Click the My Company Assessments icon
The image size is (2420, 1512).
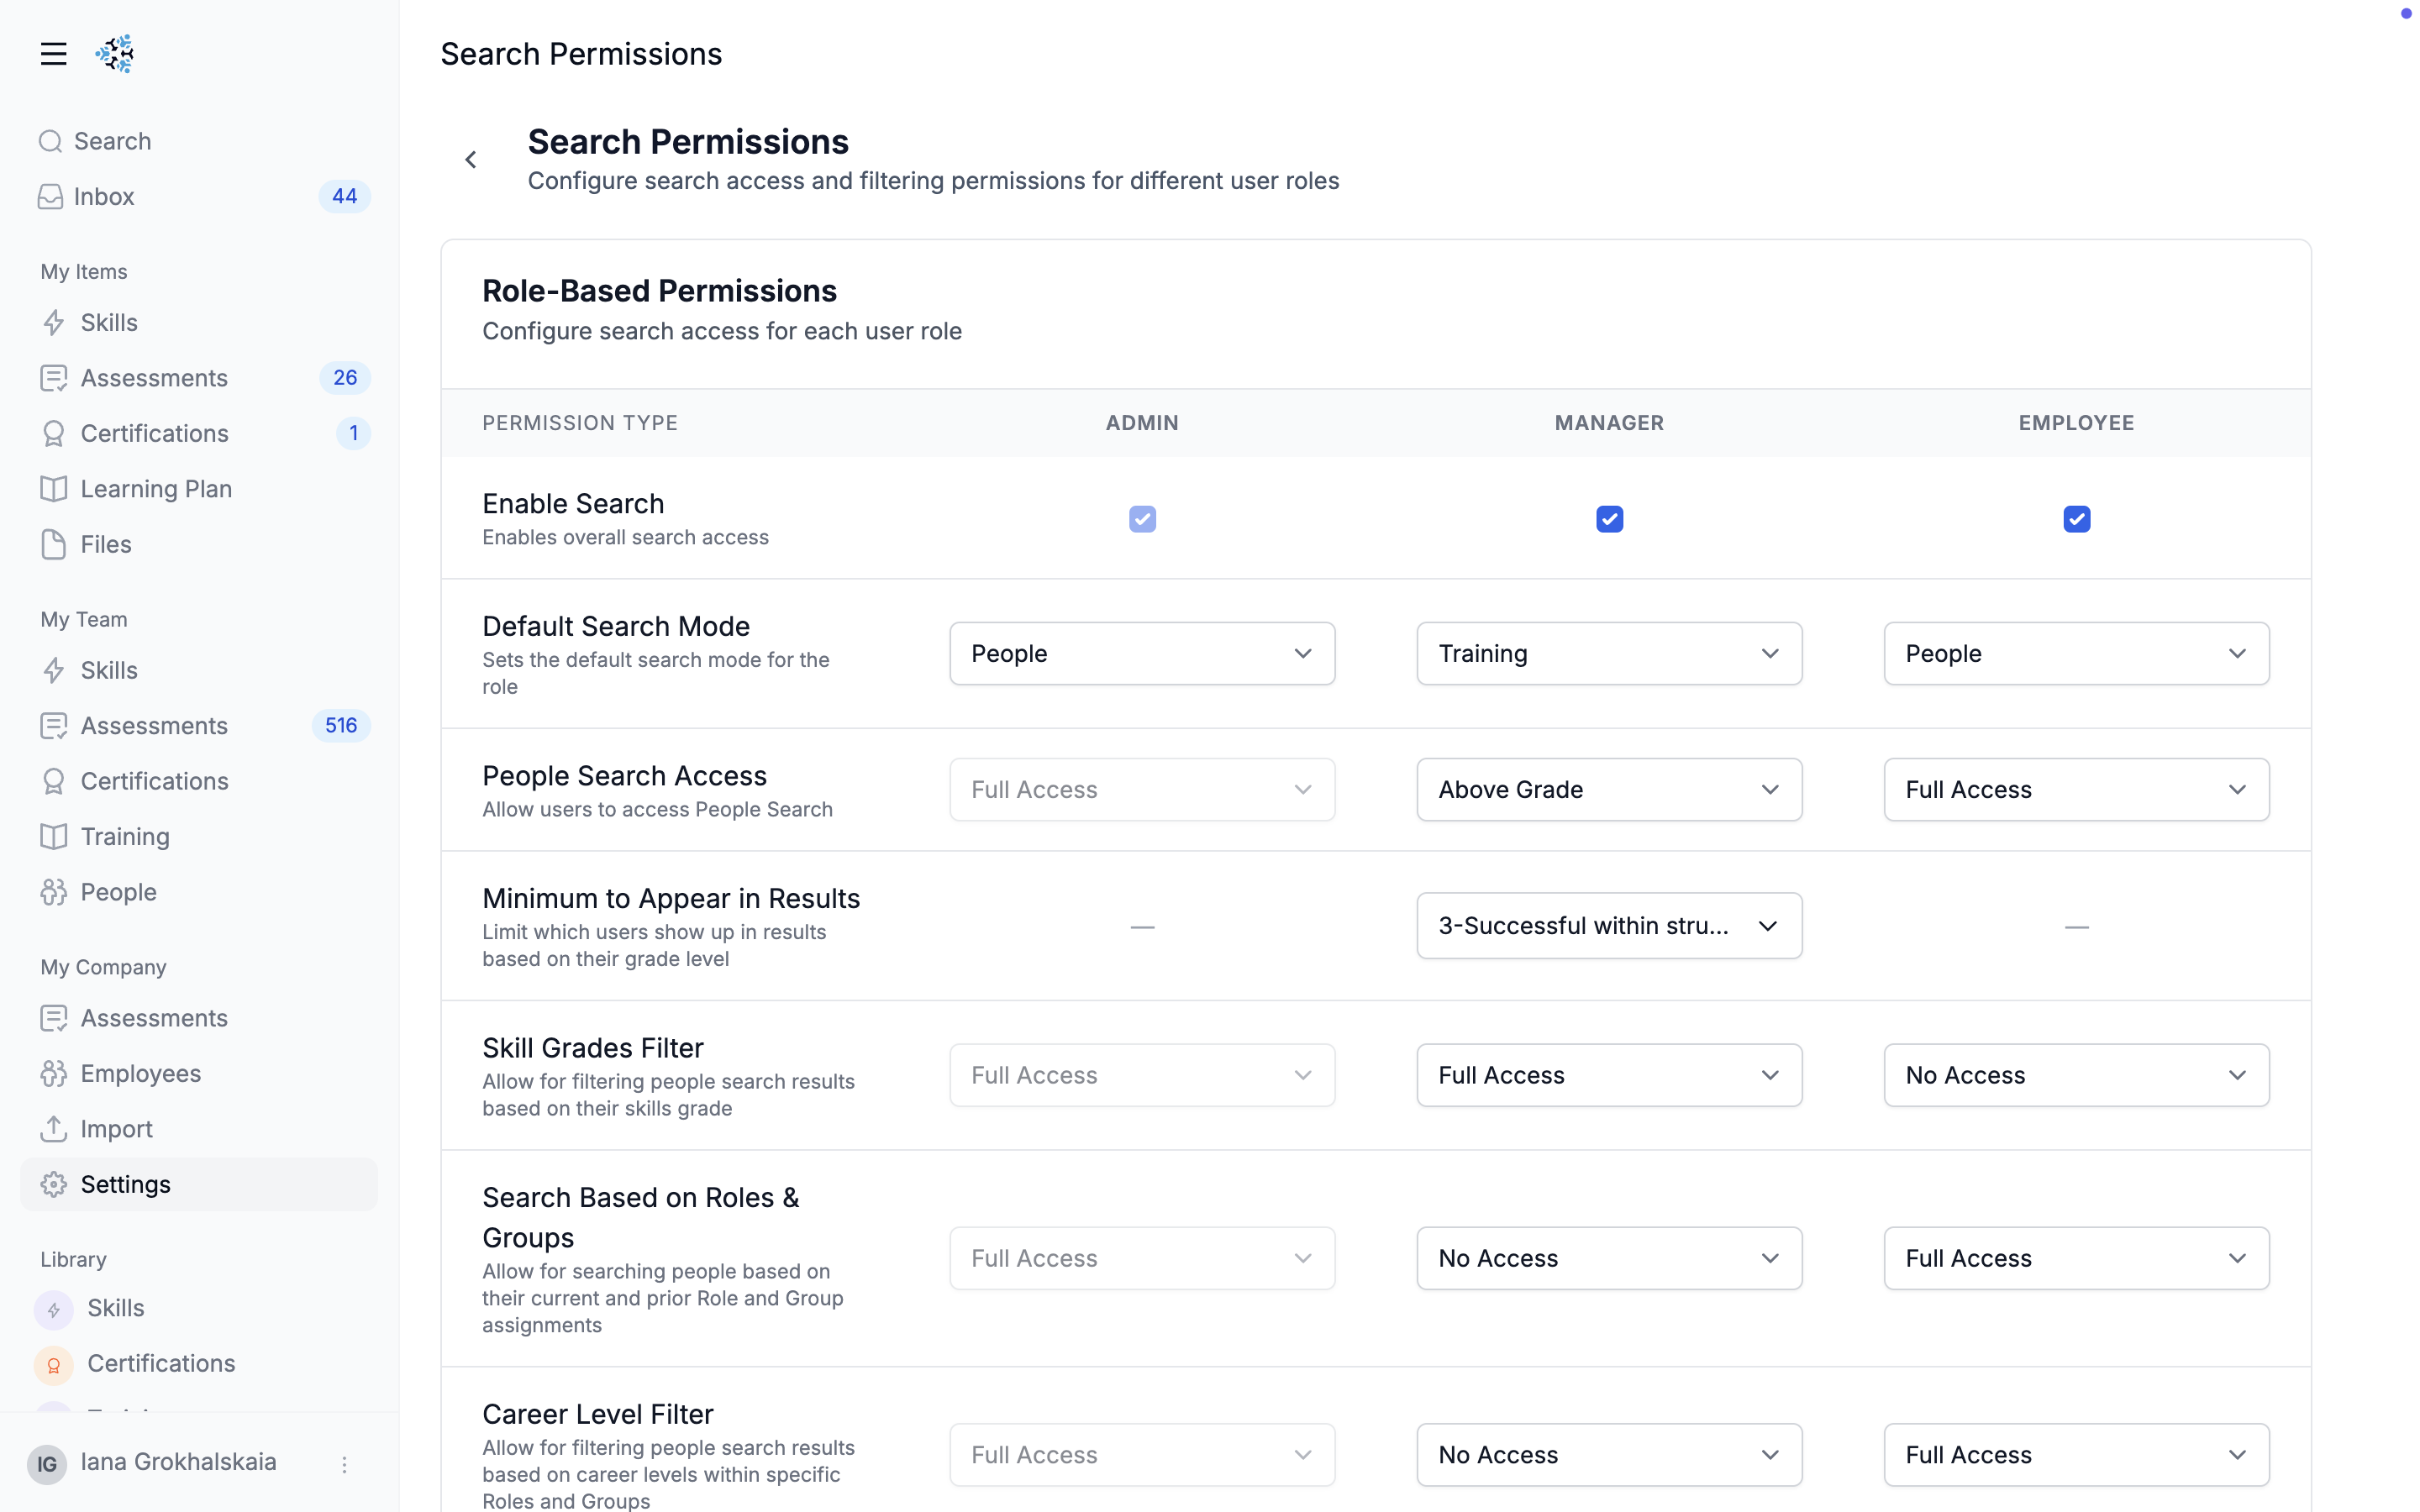pos(54,1018)
